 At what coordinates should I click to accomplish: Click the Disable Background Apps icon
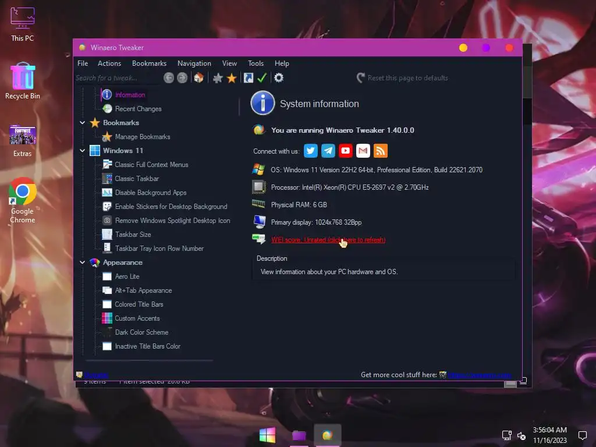click(108, 192)
